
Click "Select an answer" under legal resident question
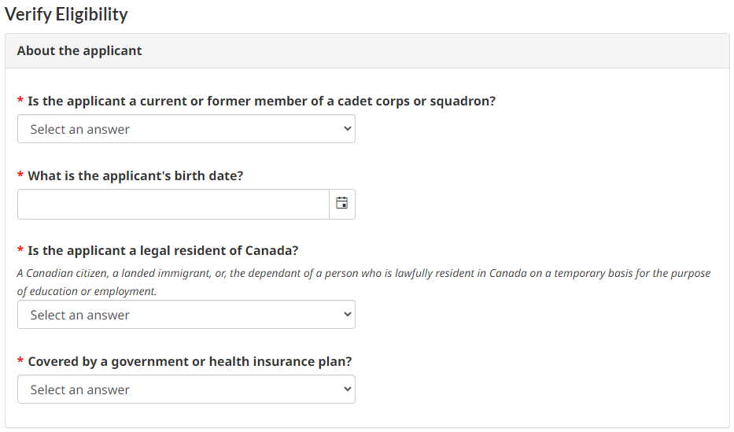click(80, 315)
